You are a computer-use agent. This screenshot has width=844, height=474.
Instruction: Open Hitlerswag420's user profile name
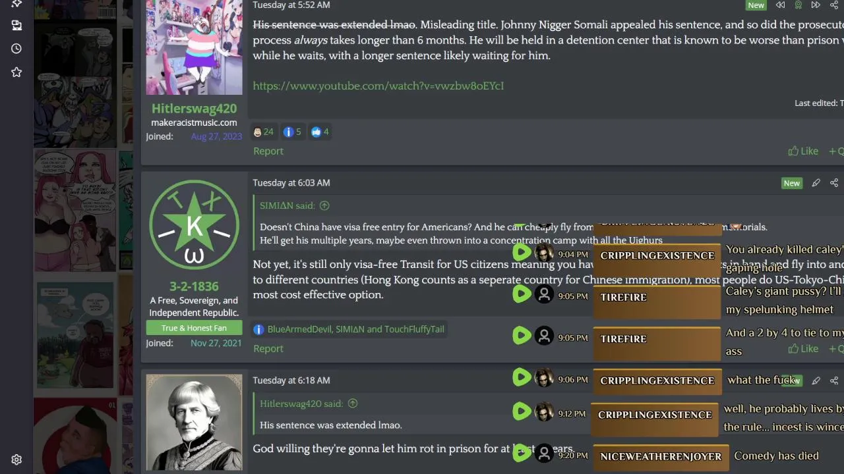194,109
